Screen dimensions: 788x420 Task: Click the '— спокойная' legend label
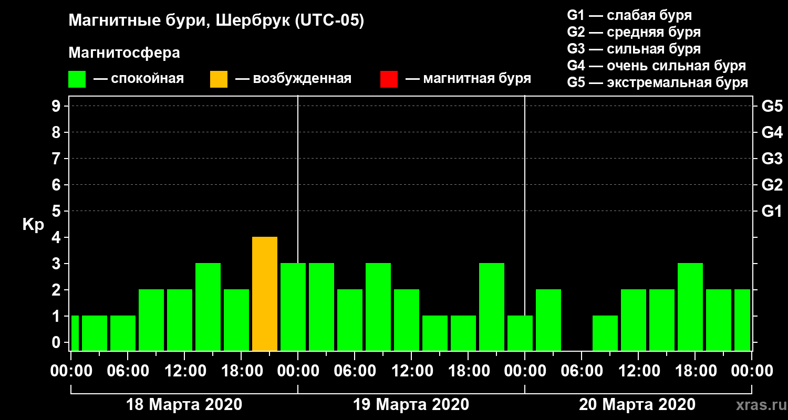pos(139,79)
